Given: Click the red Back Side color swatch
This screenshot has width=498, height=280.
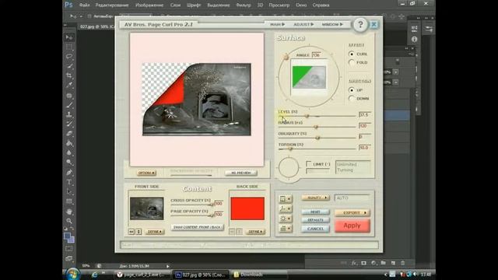Looking at the screenshot, I should click(247, 208).
